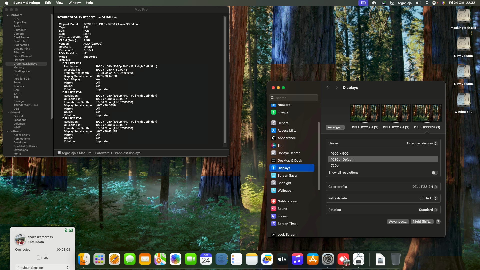
Task: Open the Edit menu
Action: tap(48, 3)
